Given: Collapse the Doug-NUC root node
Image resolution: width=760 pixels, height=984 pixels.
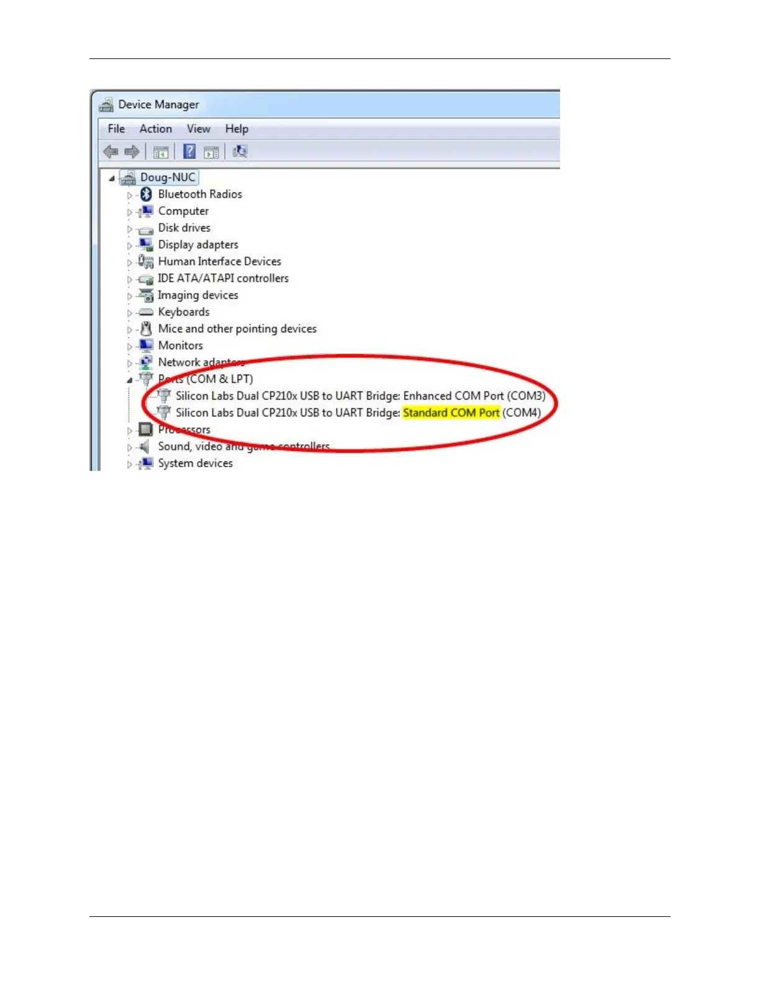Looking at the screenshot, I should tap(112, 179).
